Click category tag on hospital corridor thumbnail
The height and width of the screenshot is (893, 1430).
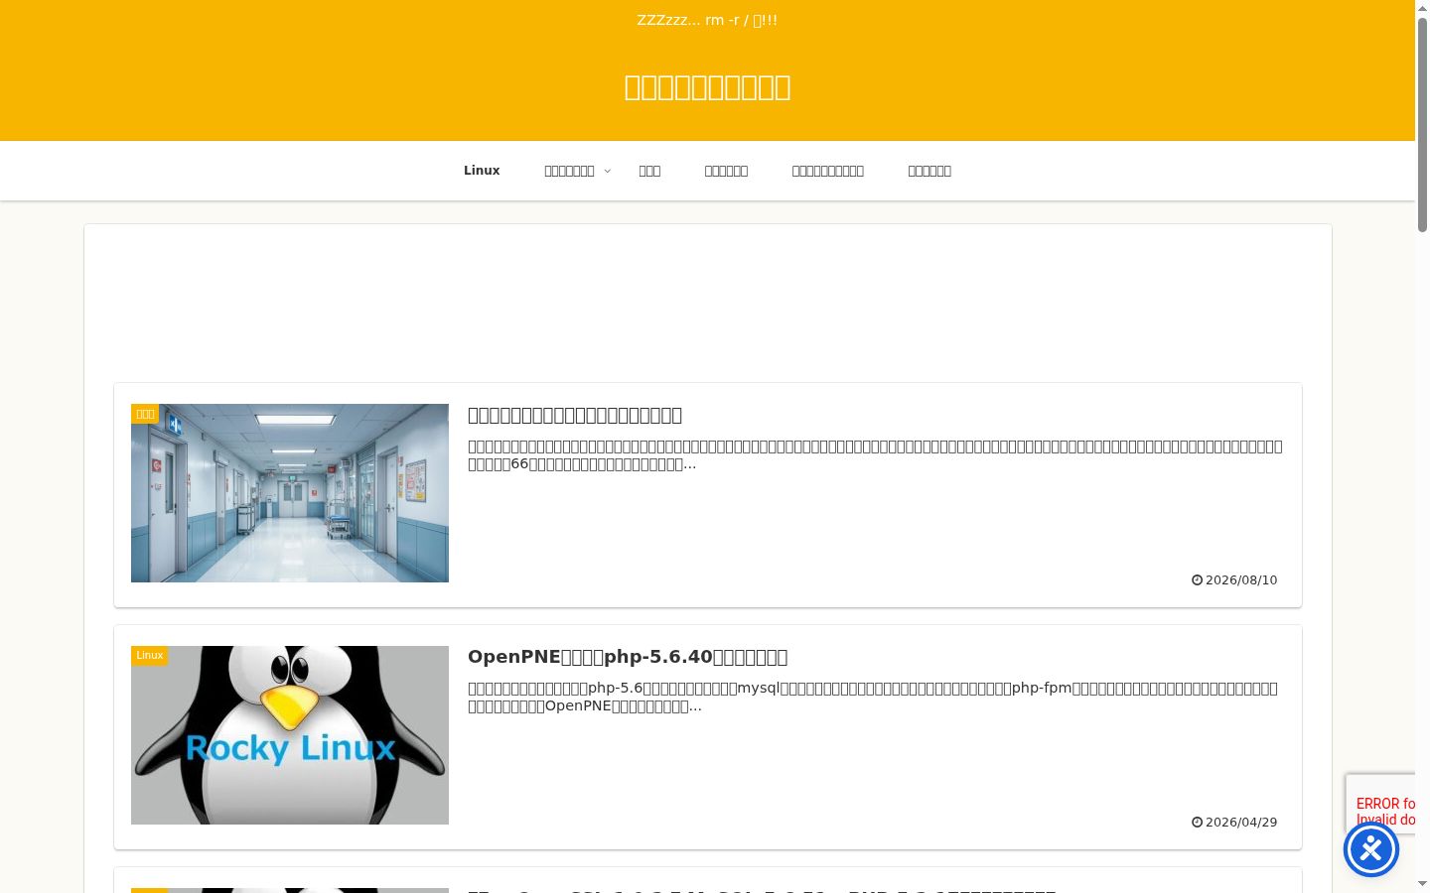coord(145,414)
